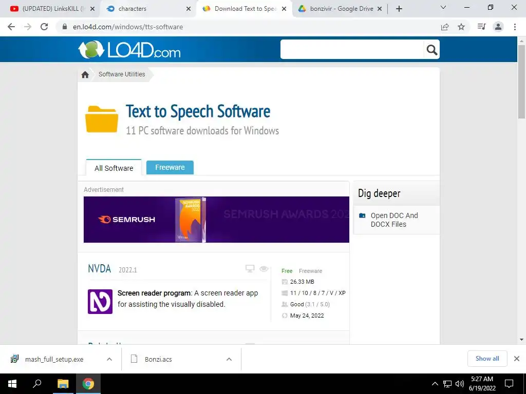Open the media control icon in toolbar
Image resolution: width=526 pixels, height=394 pixels.
(x=481, y=27)
